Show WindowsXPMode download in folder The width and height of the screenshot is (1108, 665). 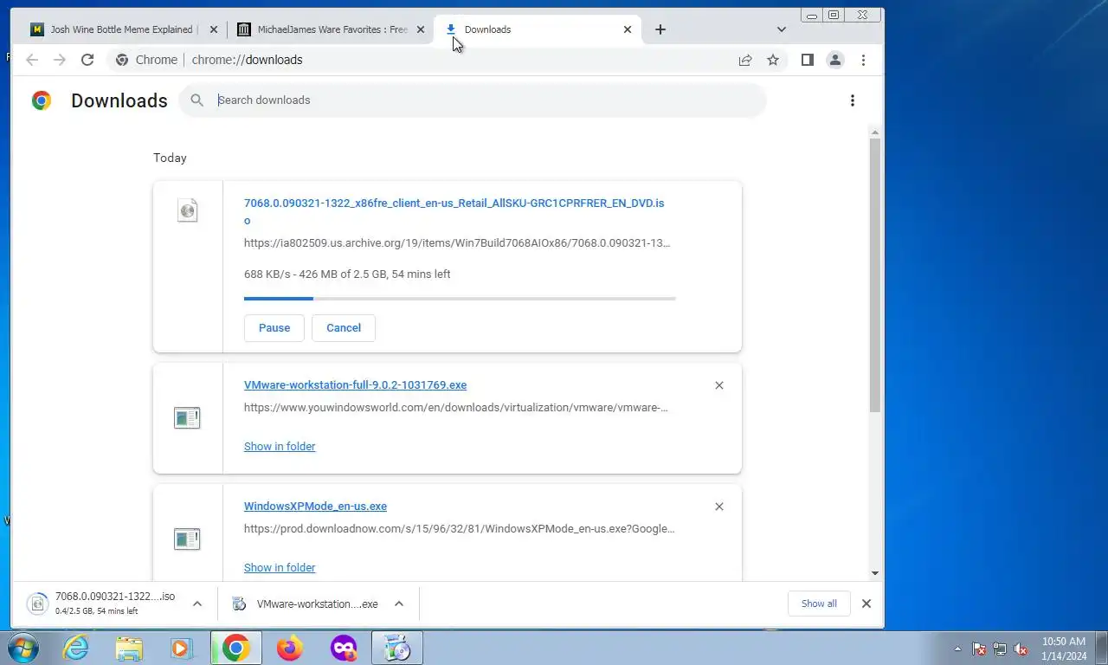point(280,568)
